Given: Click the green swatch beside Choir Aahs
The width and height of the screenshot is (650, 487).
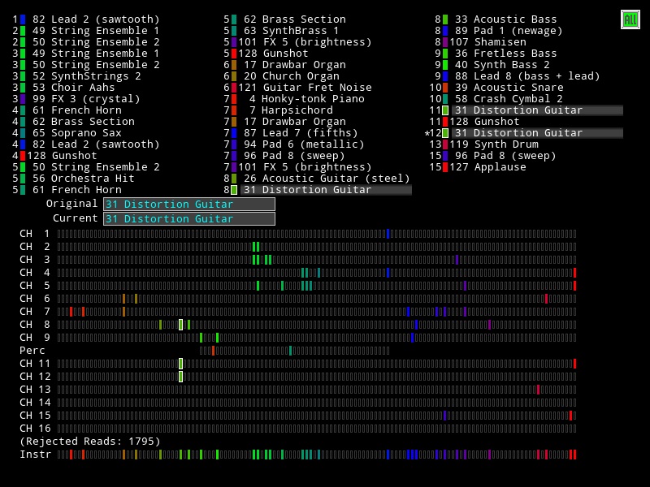Looking at the screenshot, I should click(x=23, y=88).
